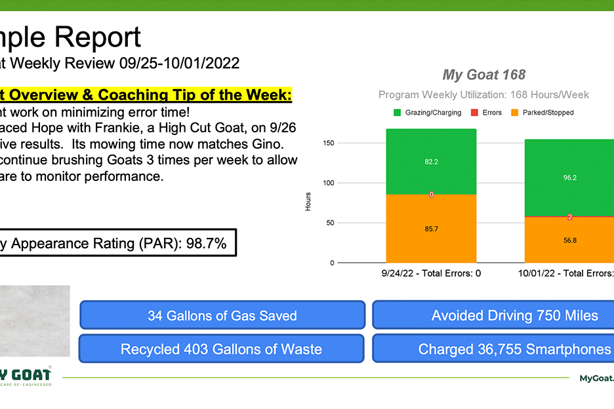Select the Avoided Driving 750 Miles button
Viewport: 614px width, 409px height.
pos(493,315)
